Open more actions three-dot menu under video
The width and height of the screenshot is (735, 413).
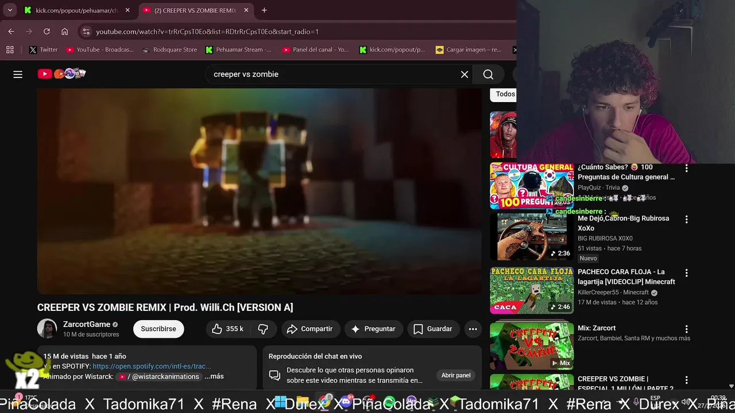coord(473,329)
